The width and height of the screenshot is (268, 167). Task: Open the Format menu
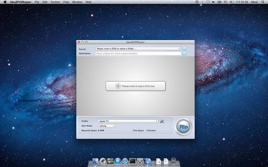(x=55, y=2)
